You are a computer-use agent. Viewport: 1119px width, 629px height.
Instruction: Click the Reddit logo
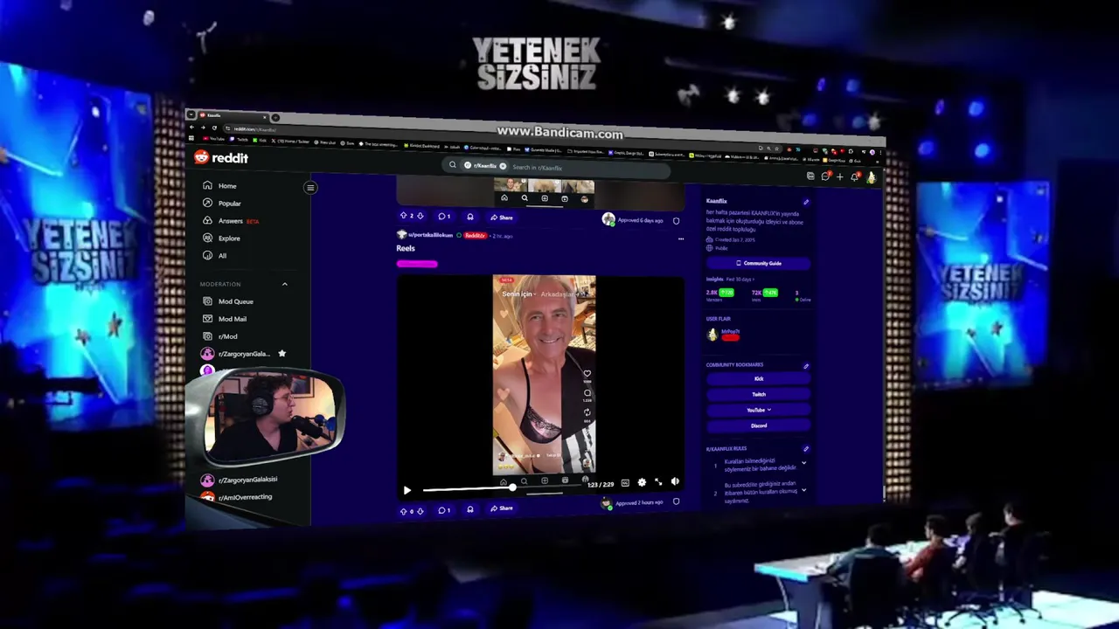click(x=221, y=157)
